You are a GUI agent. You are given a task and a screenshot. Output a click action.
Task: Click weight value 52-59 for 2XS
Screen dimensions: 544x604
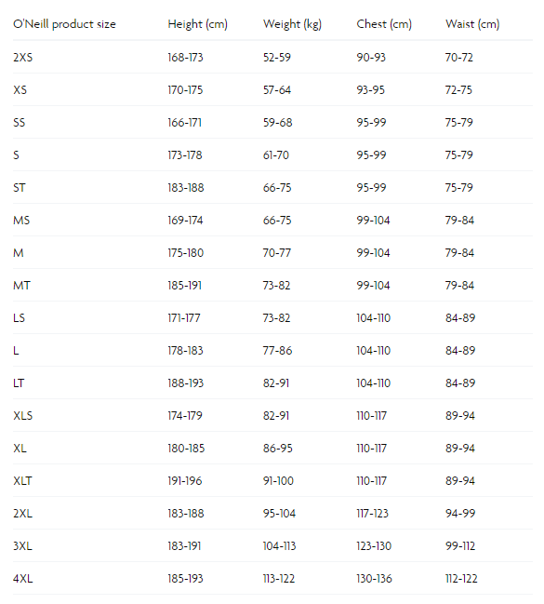tap(277, 58)
